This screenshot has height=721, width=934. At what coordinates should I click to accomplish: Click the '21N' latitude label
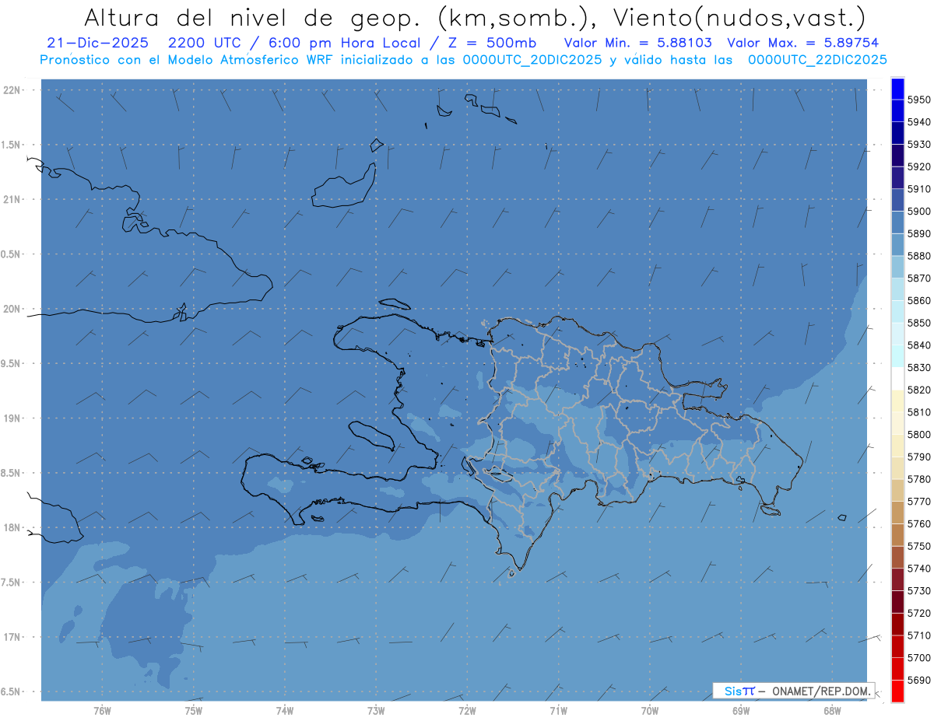[x=12, y=200]
